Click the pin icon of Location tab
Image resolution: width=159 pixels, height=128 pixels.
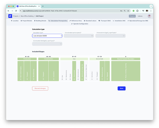(x=12, y=21)
